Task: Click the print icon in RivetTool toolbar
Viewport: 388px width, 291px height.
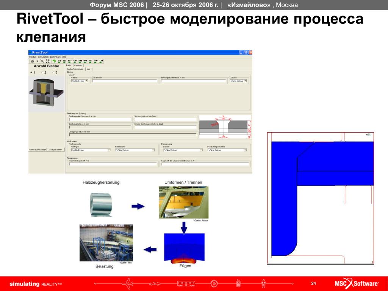Action: 32,61
